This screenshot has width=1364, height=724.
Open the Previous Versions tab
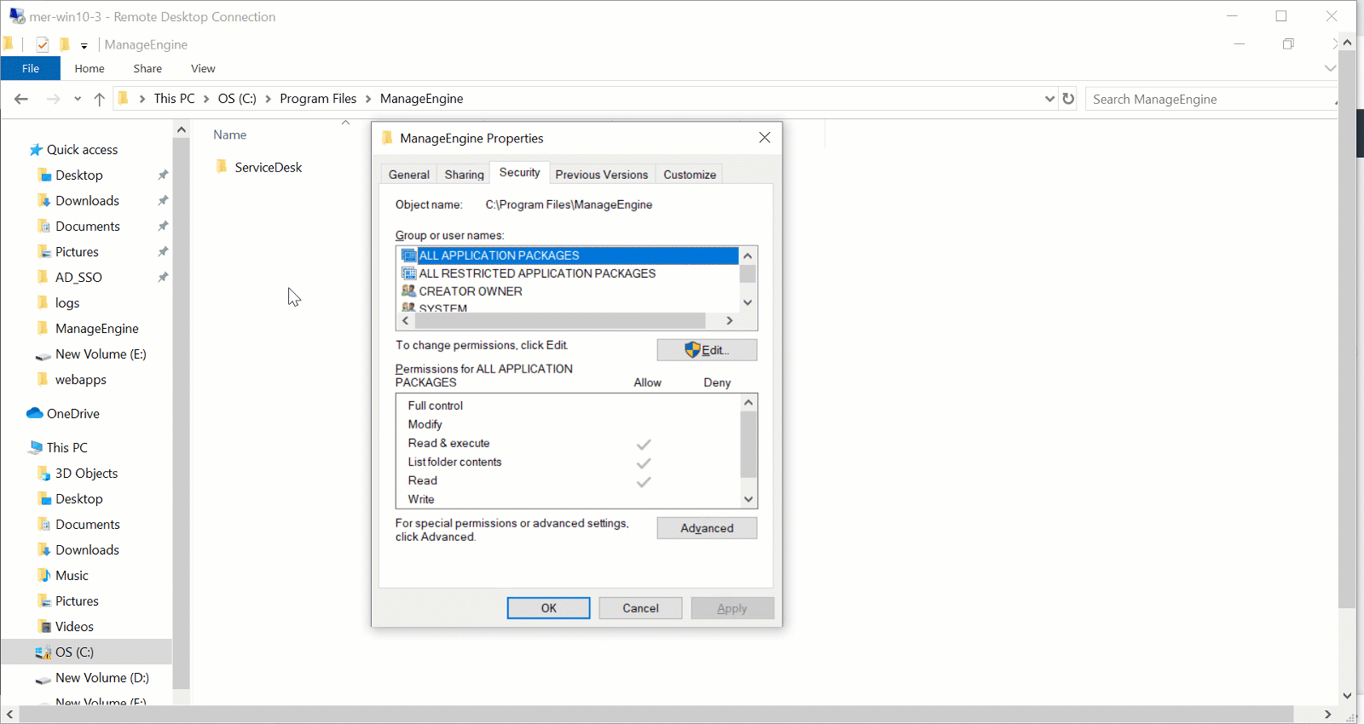tap(602, 175)
